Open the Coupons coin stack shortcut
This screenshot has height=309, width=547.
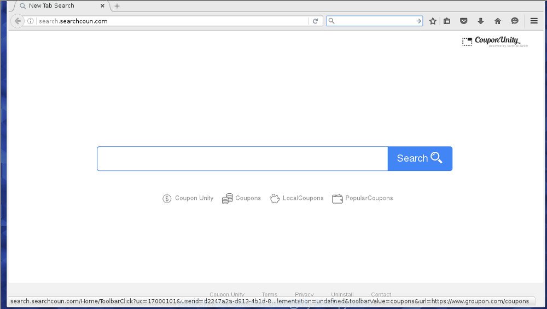coord(241,198)
